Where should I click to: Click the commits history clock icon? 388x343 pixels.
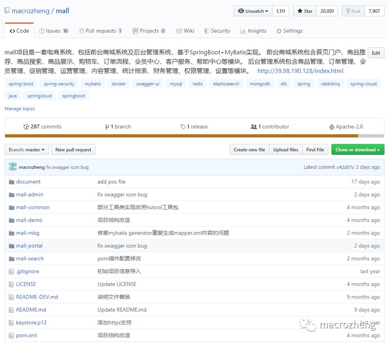point(26,127)
